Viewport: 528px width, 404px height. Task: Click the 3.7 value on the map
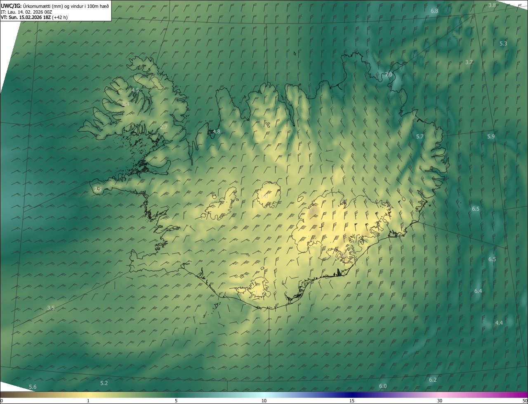(x=469, y=62)
